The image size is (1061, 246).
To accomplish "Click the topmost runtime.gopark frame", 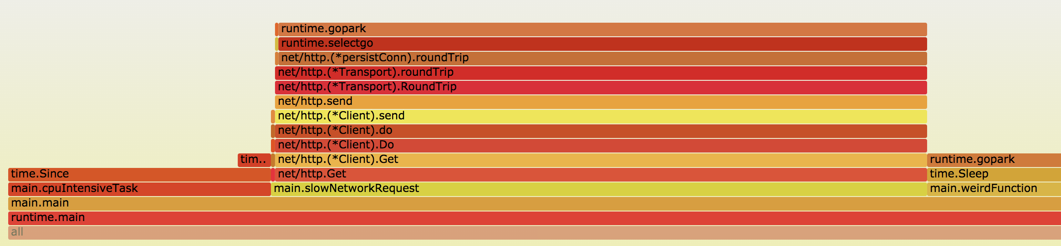I will 602,29.
